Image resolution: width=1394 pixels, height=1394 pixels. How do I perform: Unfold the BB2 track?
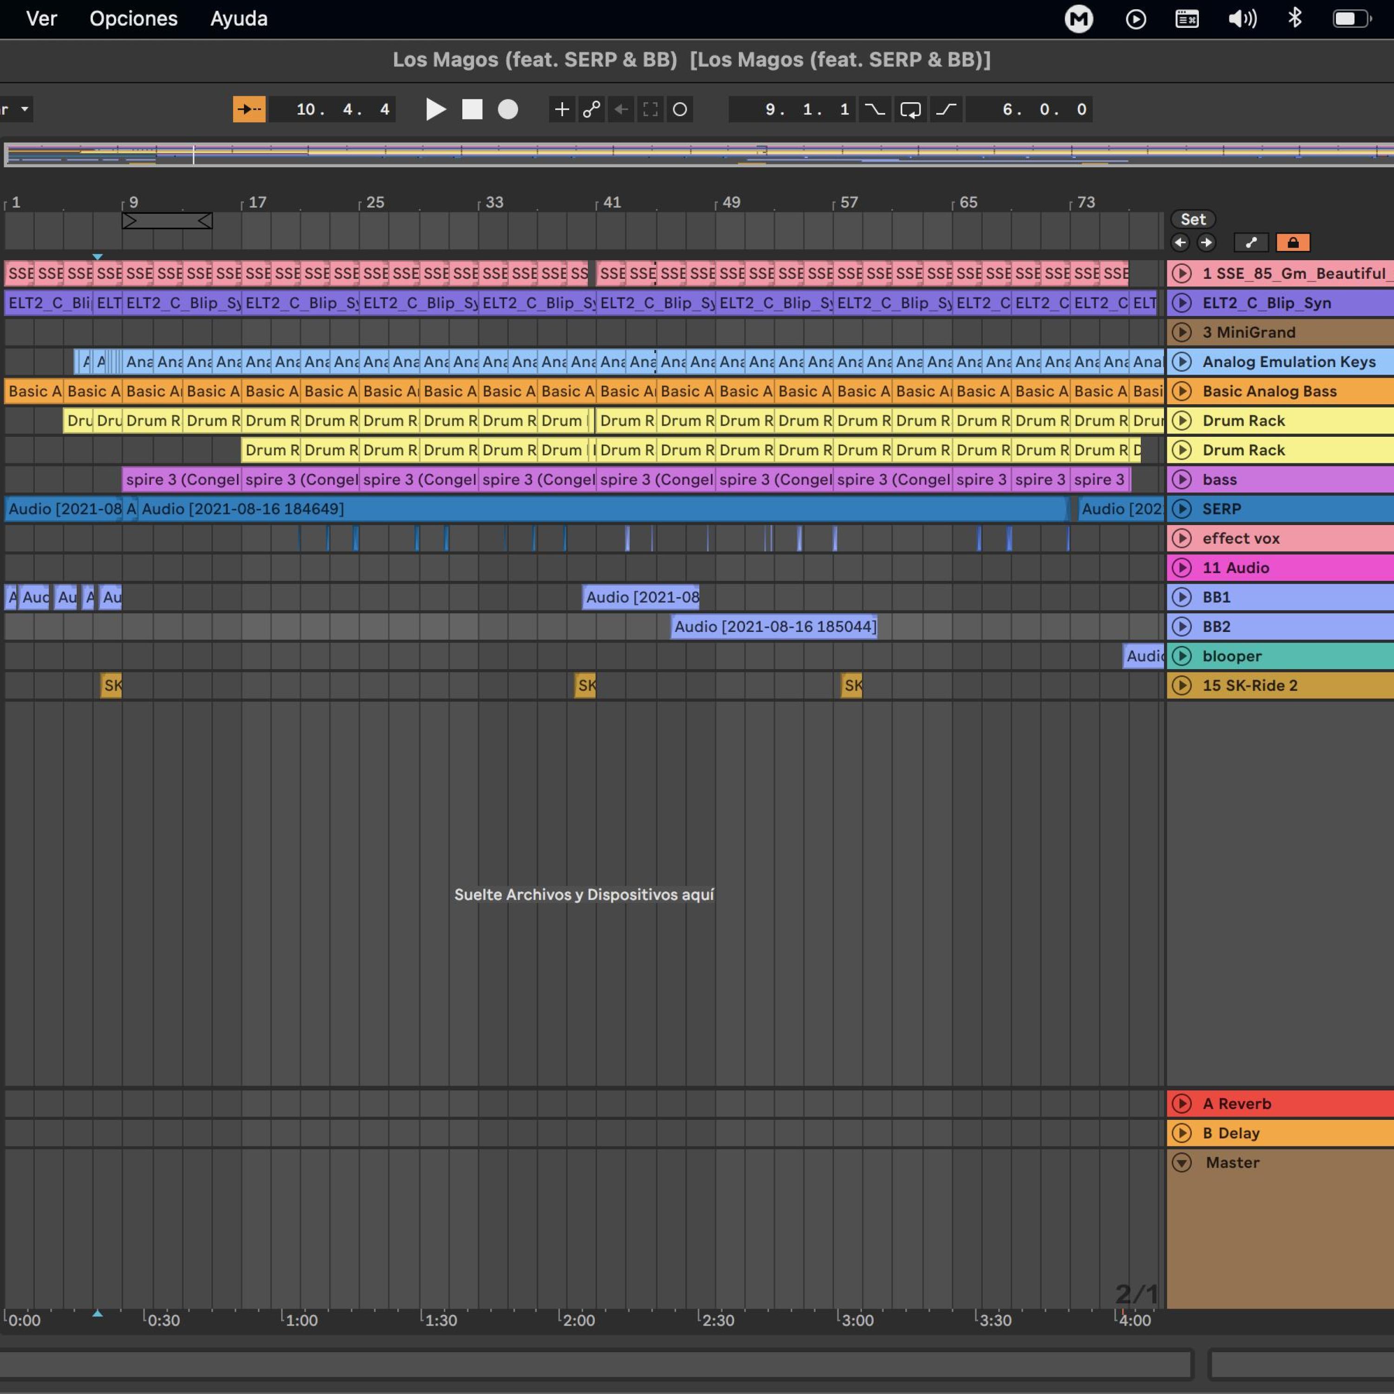pos(1182,626)
